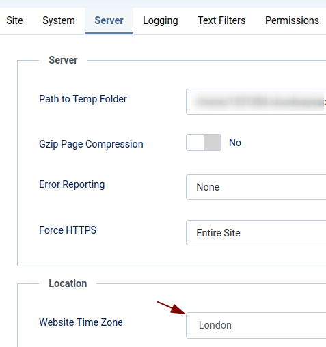Go to the Text Filters tab
326x347 pixels.
221,20
